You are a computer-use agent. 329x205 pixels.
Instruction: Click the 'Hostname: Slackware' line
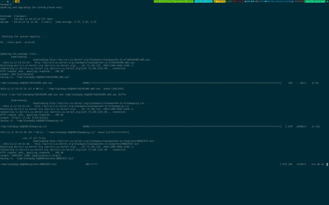click(x=13, y=16)
